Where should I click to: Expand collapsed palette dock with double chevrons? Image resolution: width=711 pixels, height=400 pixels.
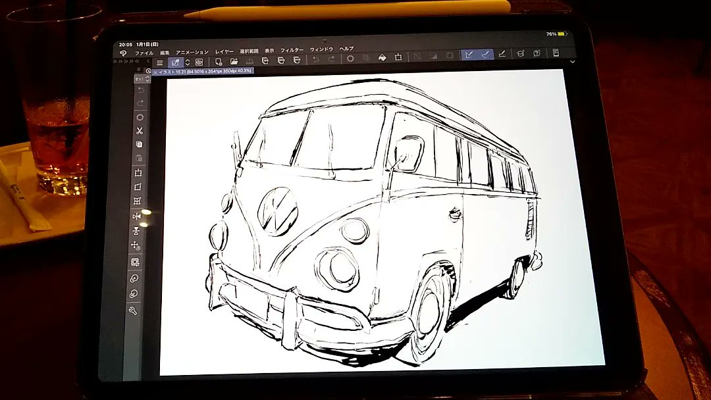click(126, 61)
